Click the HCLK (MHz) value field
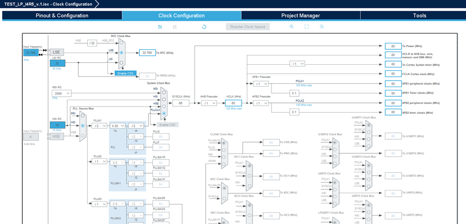This screenshot has width=466, height=224. coord(233,103)
